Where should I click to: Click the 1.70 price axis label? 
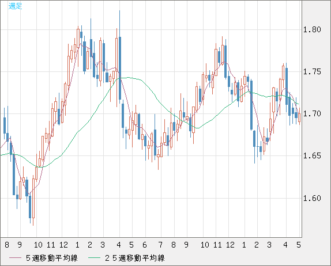pos(312,114)
